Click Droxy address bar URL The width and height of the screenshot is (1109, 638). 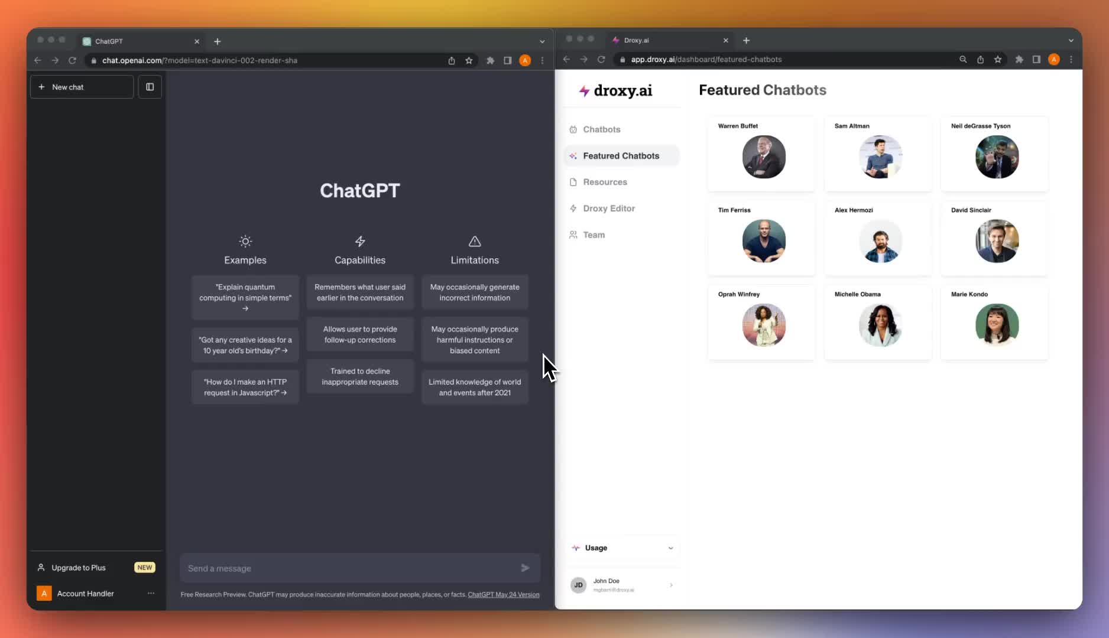[x=706, y=59]
